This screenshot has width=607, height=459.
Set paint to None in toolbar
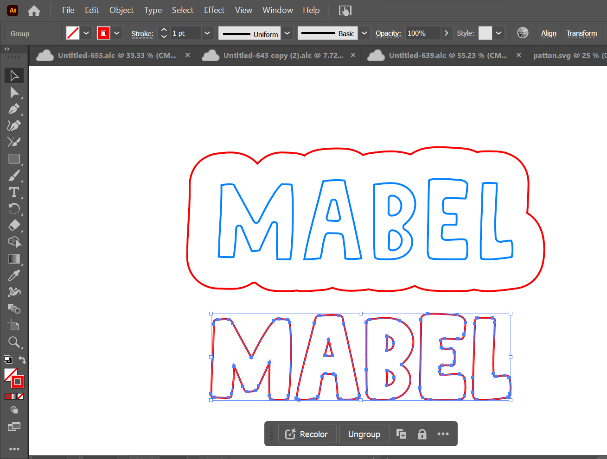(x=20, y=396)
